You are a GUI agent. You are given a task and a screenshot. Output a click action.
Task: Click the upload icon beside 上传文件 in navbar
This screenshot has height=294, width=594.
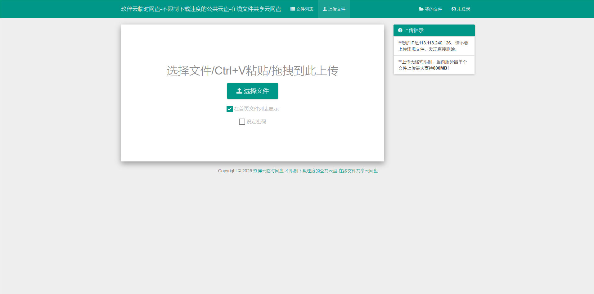325,9
